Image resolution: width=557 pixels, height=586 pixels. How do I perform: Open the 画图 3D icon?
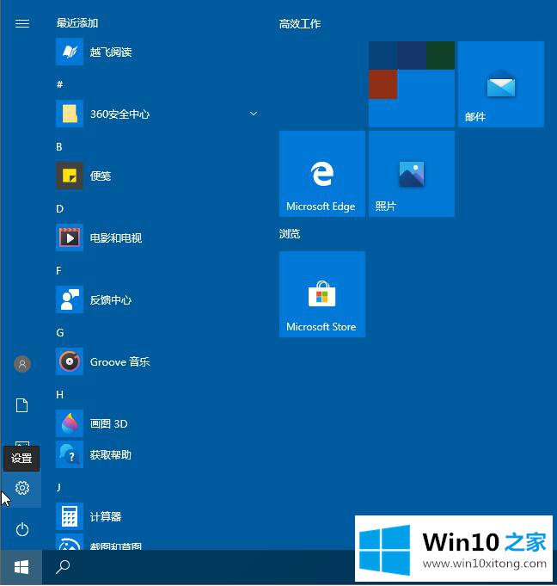[70, 423]
